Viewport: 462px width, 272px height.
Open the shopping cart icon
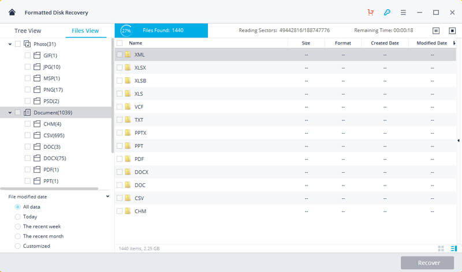click(370, 12)
